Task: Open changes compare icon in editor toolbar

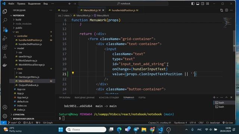Action: (x=221, y=10)
